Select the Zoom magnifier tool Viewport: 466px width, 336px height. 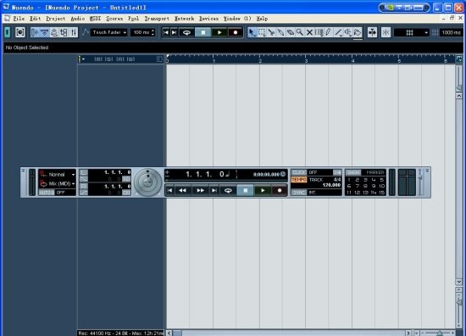coord(300,32)
